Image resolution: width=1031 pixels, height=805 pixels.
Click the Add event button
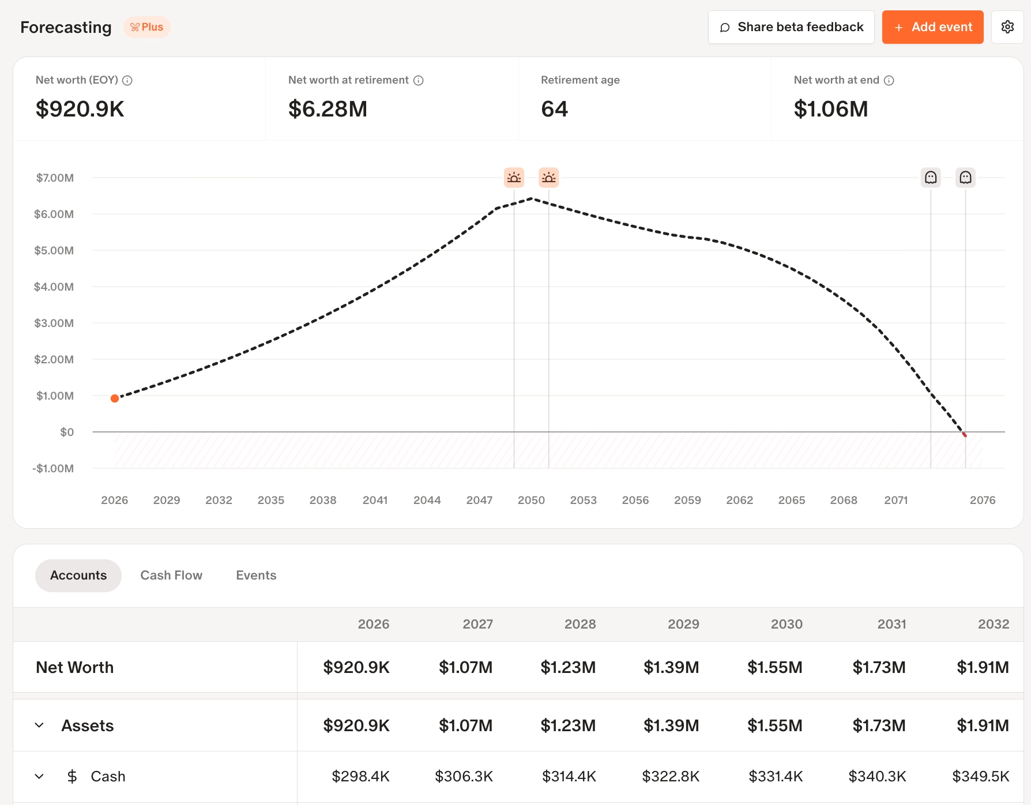[x=932, y=27]
